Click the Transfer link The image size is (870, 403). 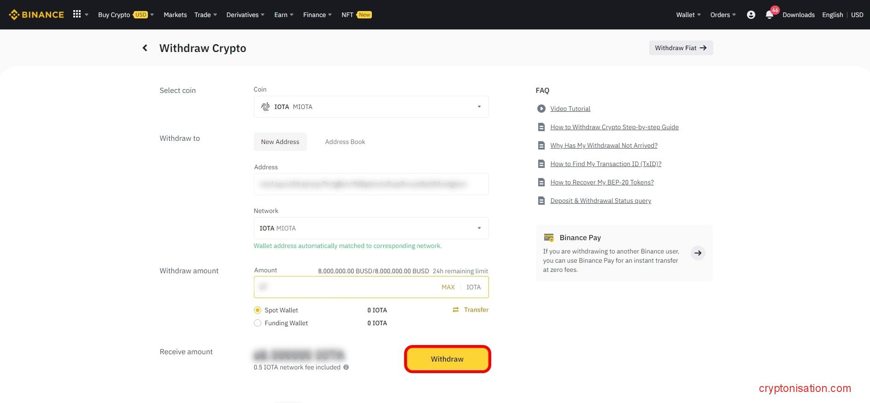tap(476, 310)
